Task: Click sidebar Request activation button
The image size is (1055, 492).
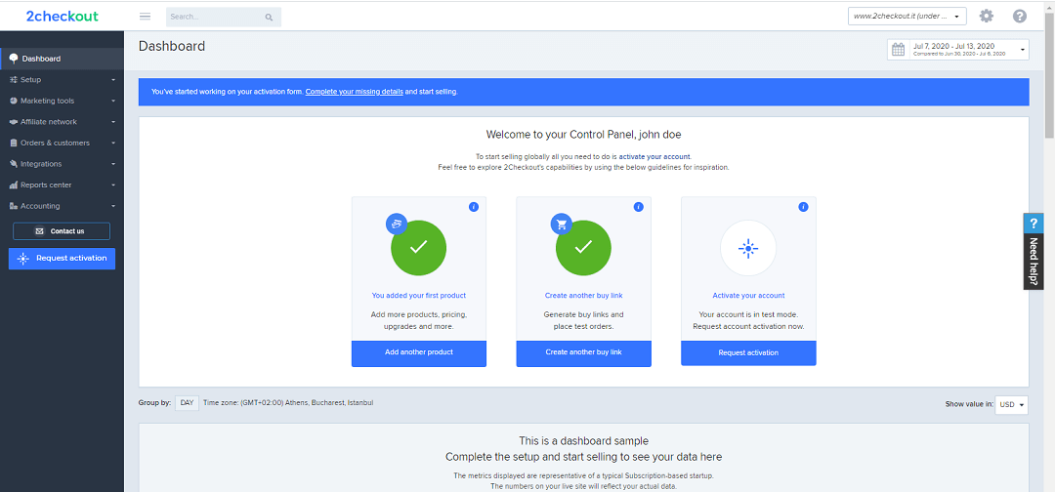Action: (62, 259)
